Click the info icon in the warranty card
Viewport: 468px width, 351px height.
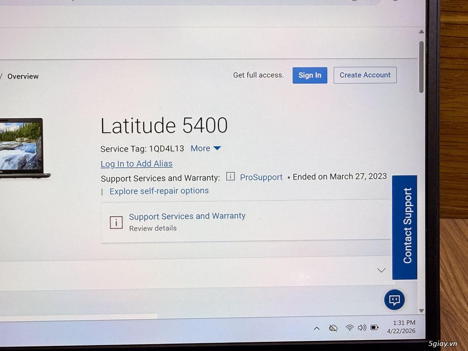116,223
